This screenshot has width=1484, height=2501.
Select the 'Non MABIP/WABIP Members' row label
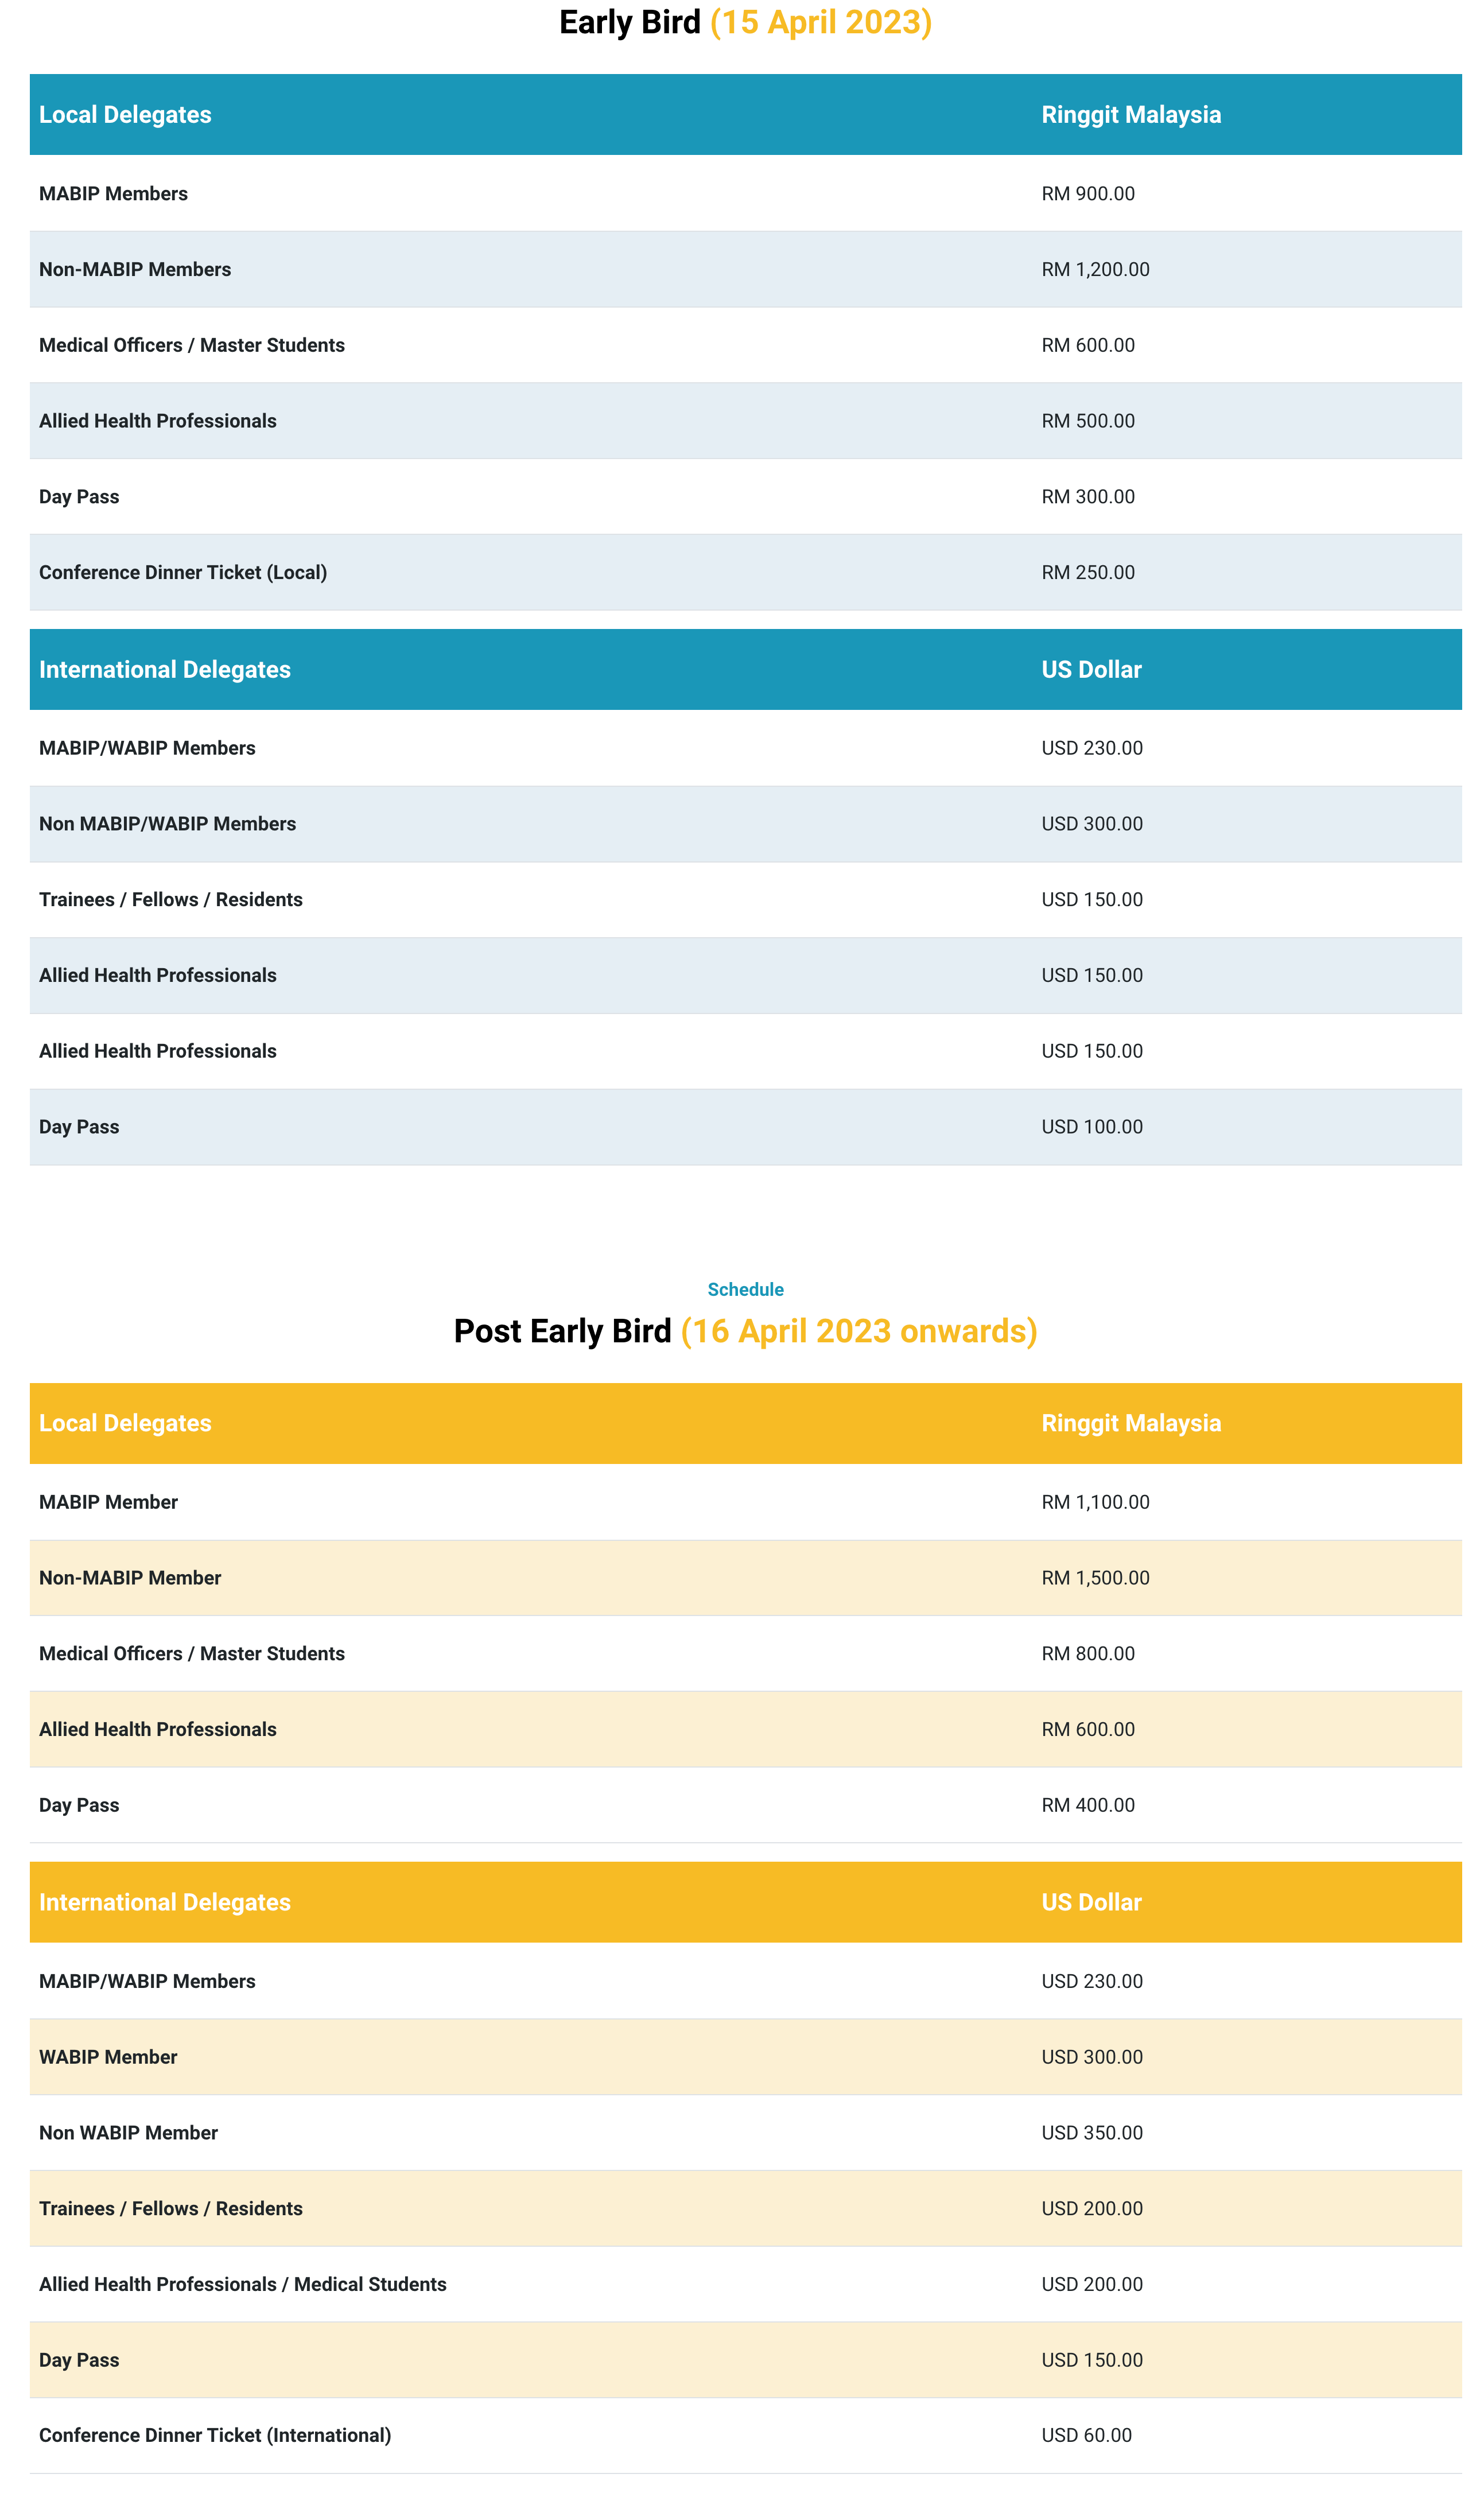pos(168,824)
